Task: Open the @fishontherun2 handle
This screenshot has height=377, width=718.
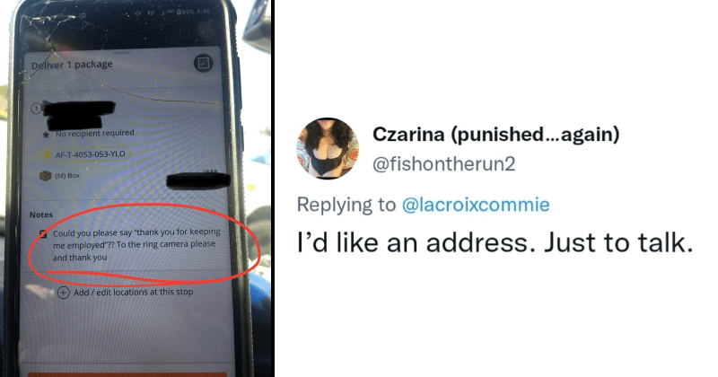Action: point(443,163)
